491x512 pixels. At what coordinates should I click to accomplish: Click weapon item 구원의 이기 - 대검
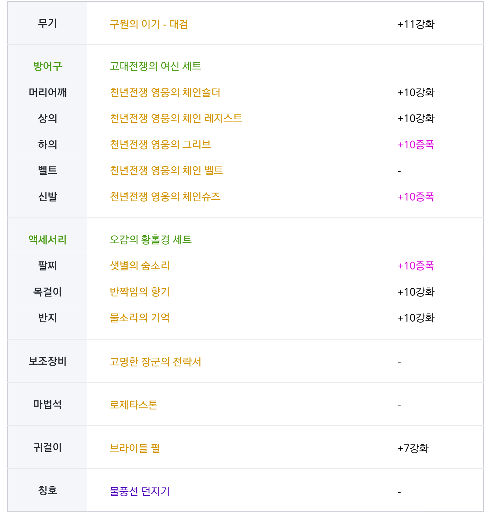click(149, 24)
